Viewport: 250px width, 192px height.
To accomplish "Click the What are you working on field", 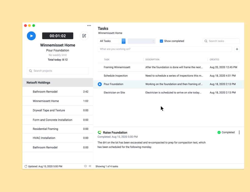I will pos(165,49).
